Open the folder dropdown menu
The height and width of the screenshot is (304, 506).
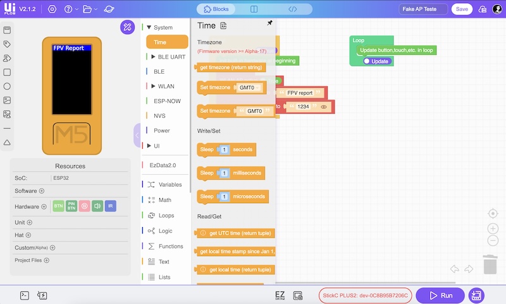pos(89,9)
